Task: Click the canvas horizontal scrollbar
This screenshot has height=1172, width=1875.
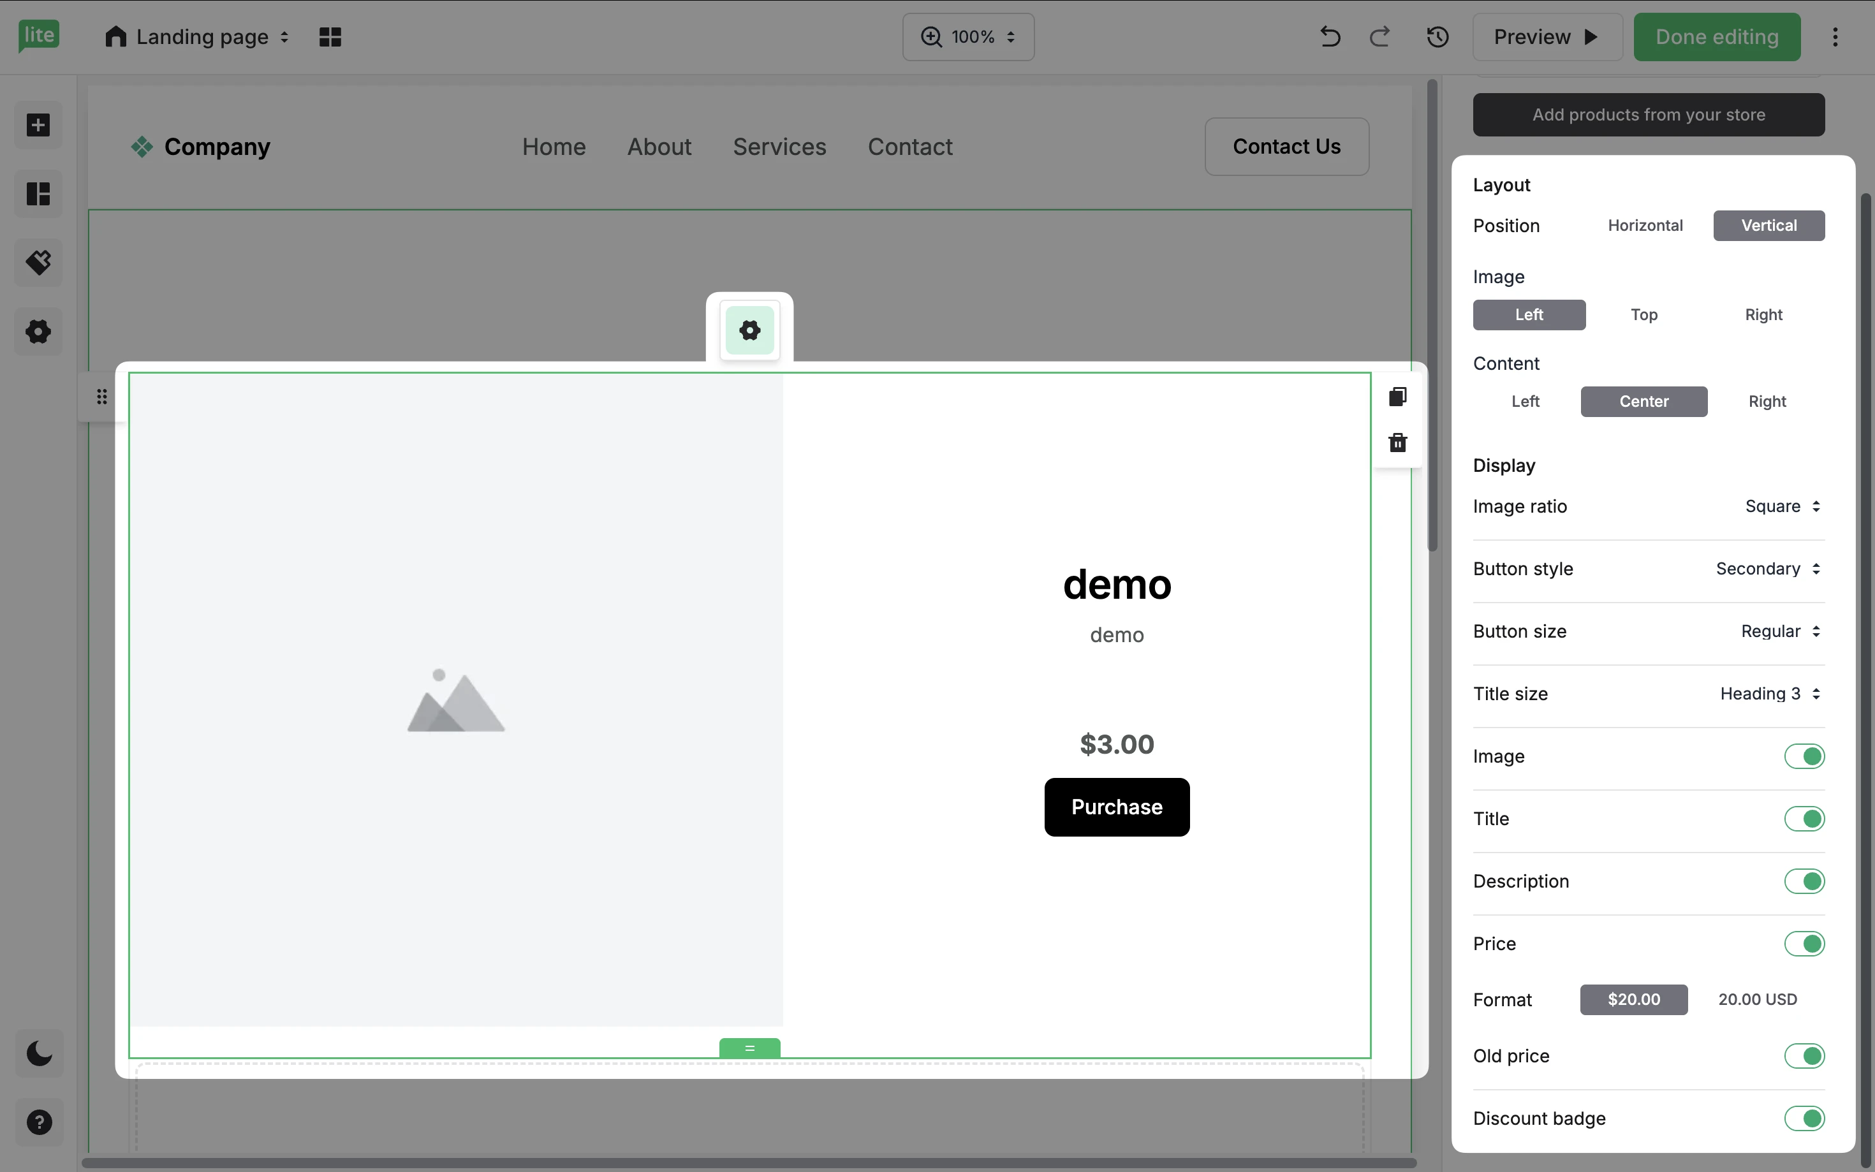Action: pos(749,1162)
